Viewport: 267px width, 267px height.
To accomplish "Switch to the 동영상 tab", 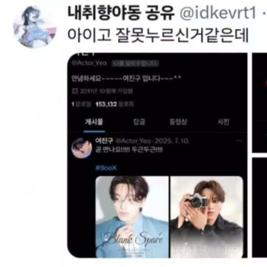I will [178, 122].
